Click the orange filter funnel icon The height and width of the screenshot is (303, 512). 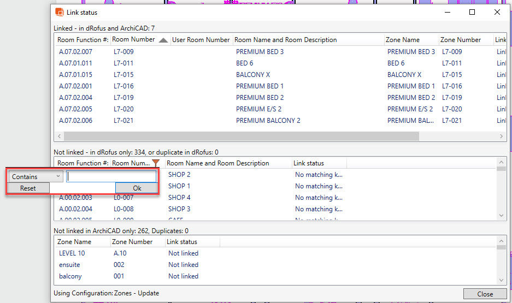(x=156, y=163)
